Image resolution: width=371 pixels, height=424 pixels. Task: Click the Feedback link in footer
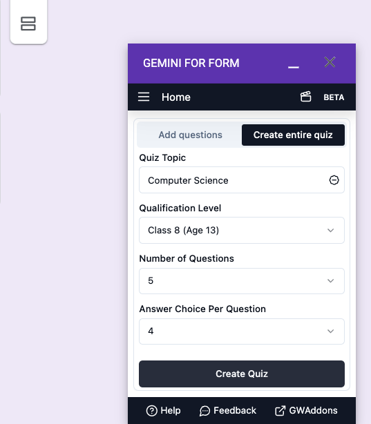coord(235,410)
